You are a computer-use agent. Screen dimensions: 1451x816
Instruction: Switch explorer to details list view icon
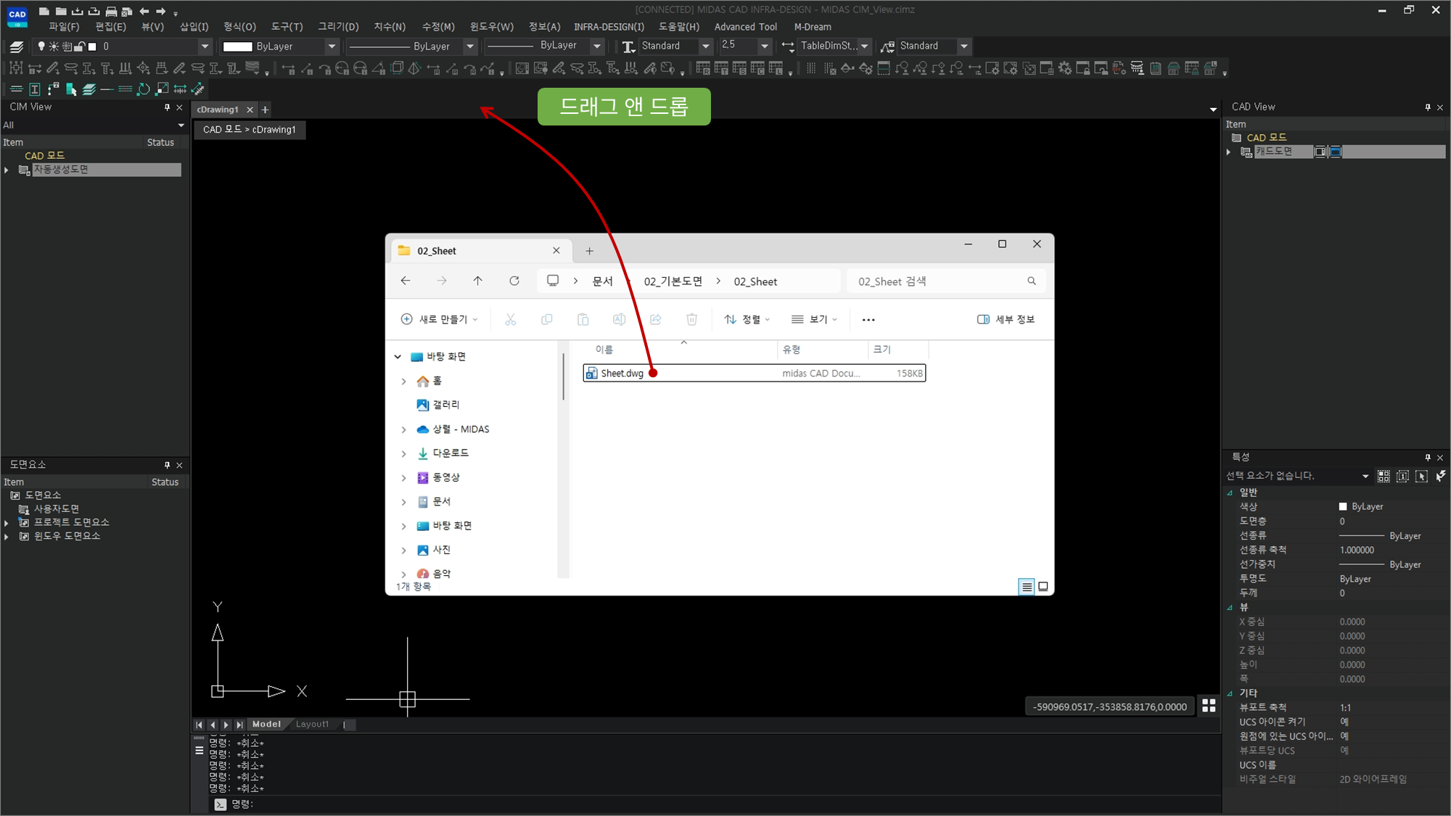(x=1026, y=587)
